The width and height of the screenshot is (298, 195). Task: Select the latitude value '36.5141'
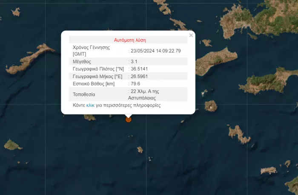[139, 69]
